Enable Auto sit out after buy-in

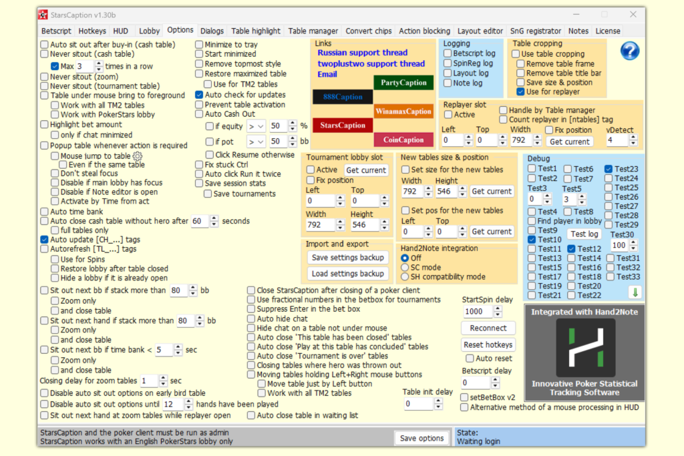click(45, 45)
